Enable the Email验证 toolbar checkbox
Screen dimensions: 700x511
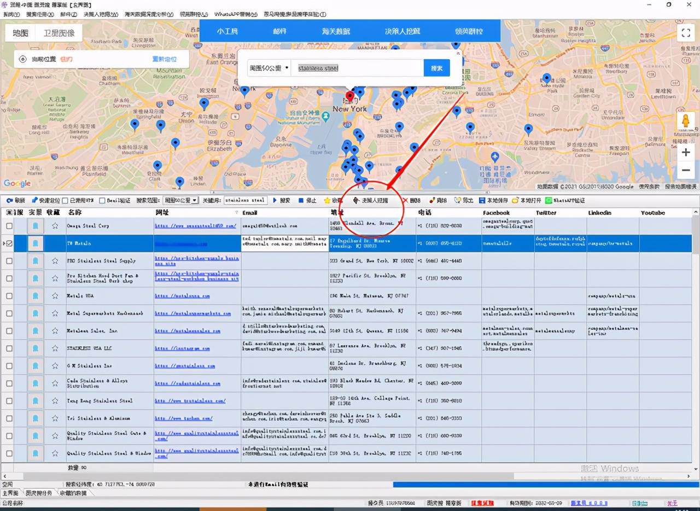pyautogui.click(x=102, y=201)
